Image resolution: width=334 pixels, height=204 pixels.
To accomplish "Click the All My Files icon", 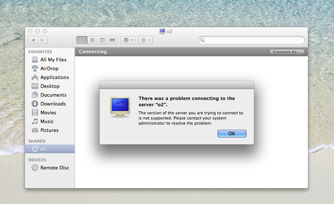I will click(x=35, y=60).
